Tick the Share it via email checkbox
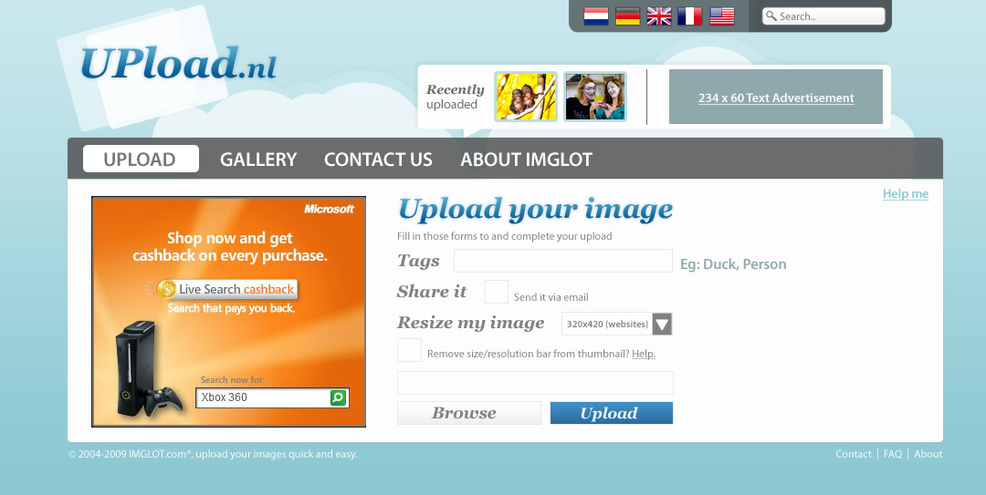Image resolution: width=986 pixels, height=495 pixels. click(x=496, y=292)
